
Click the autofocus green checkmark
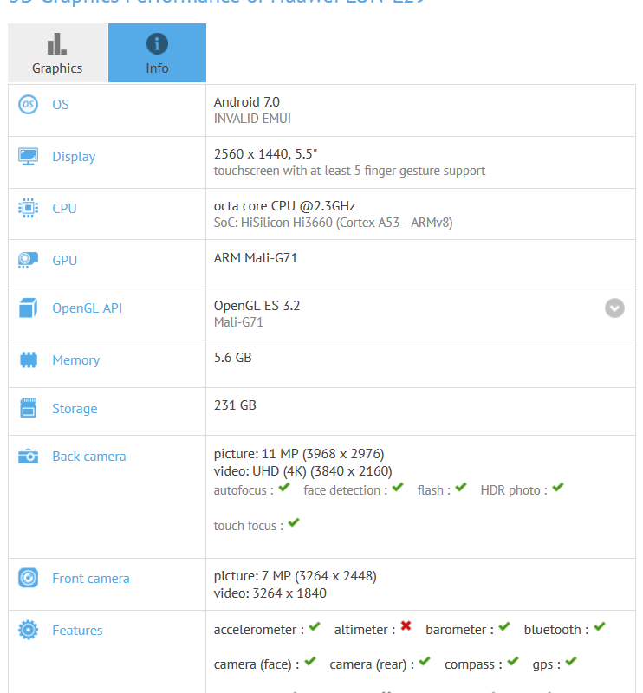(x=284, y=489)
